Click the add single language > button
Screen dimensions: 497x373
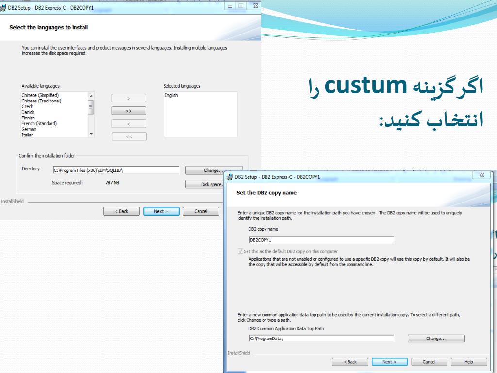click(x=129, y=98)
